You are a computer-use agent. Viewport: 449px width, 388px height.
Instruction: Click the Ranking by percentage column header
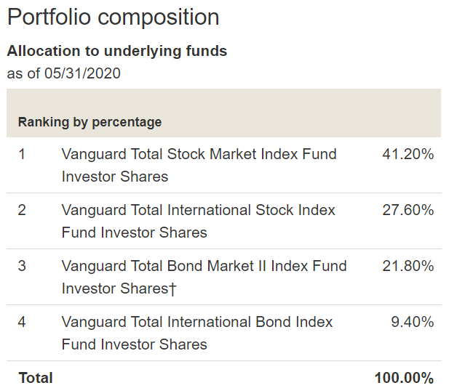(x=90, y=122)
